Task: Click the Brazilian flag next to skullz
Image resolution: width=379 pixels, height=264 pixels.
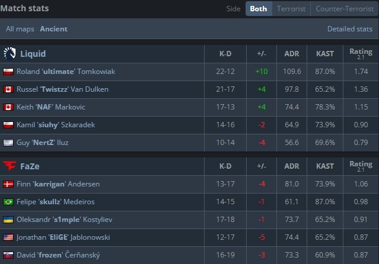Action: coord(8,202)
